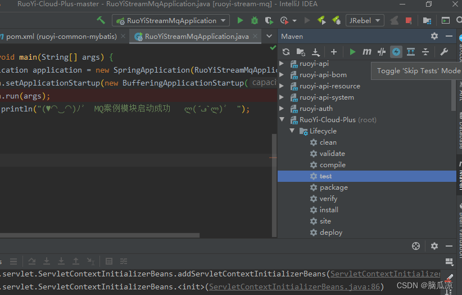Select the install lifecycle goal

click(x=329, y=210)
